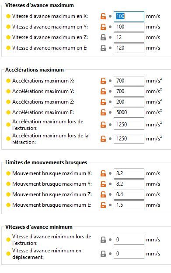This screenshot has height=273, width=171.
Task: Click the orange padlock next to Y feedrate
Action: tap(103, 27)
